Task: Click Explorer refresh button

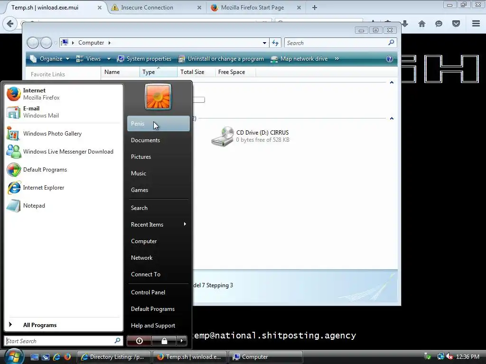Action: (x=275, y=43)
